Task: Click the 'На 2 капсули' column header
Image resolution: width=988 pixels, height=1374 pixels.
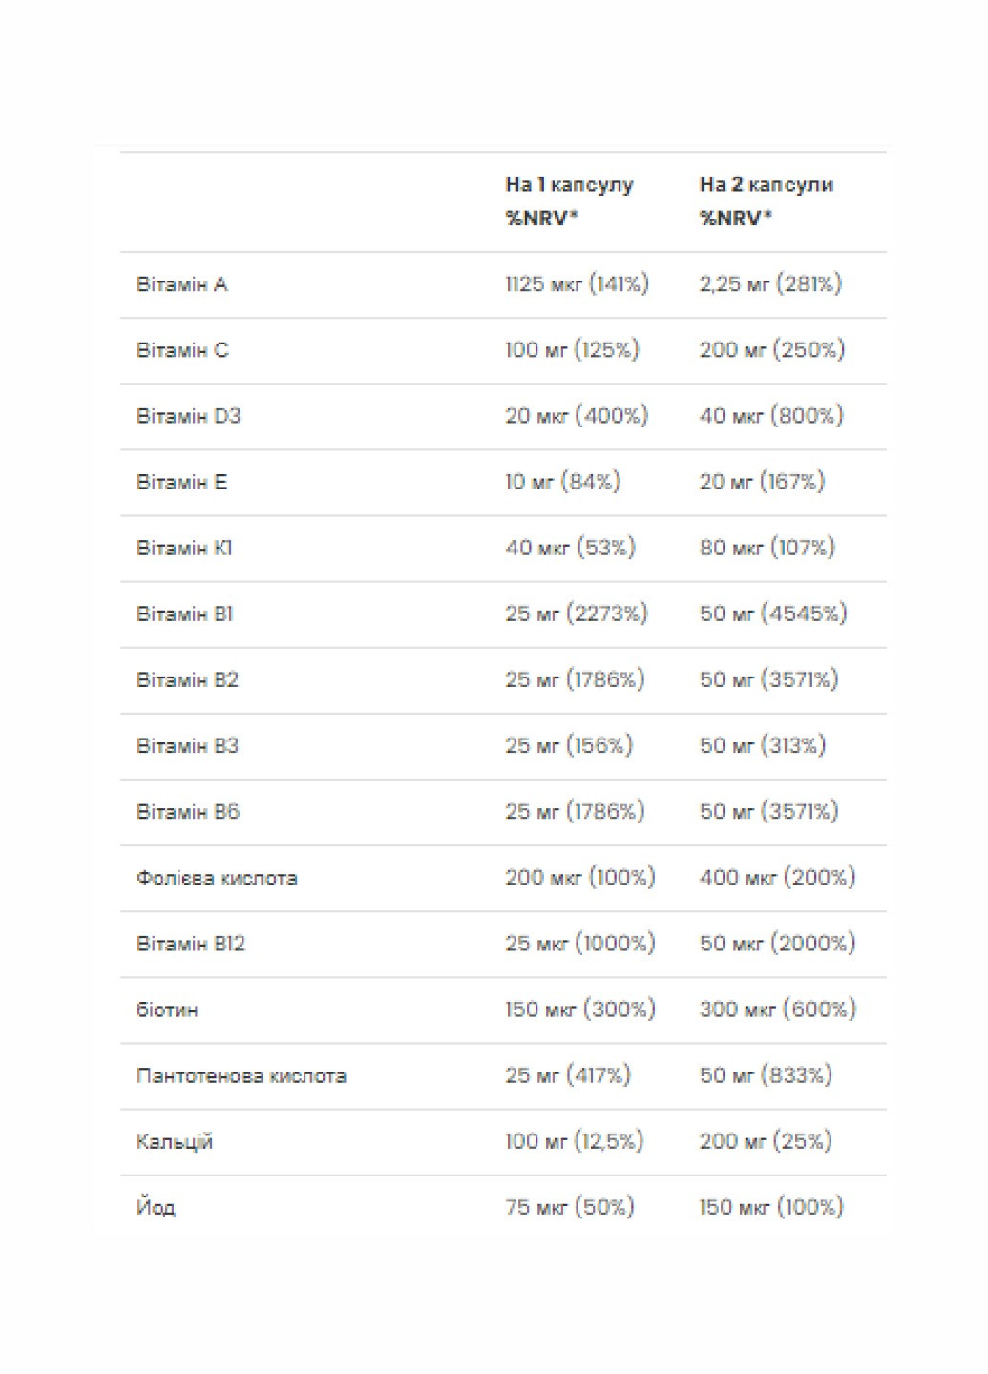Action: [766, 185]
